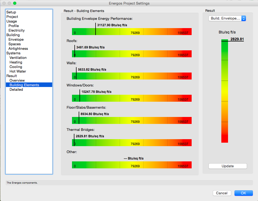Go to Electricity settings
The width and height of the screenshot is (258, 201).
tap(17, 30)
